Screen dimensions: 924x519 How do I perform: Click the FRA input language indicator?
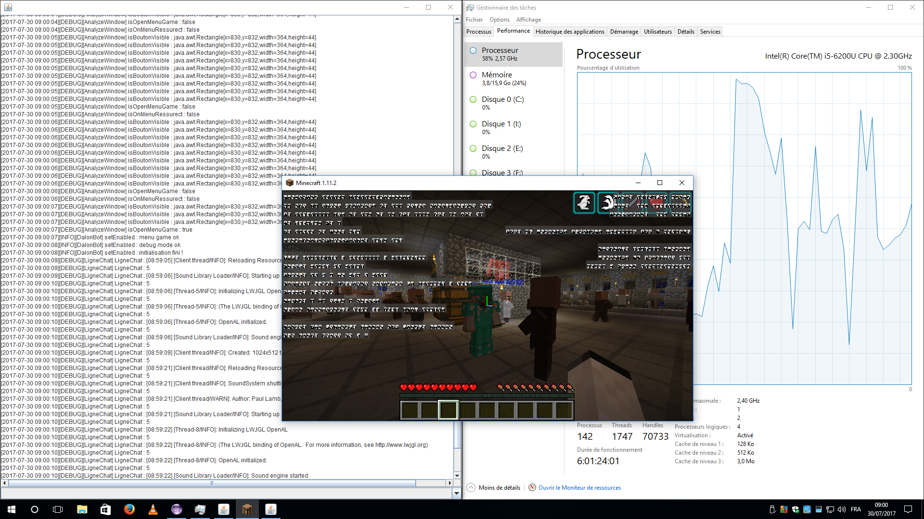tap(856, 509)
